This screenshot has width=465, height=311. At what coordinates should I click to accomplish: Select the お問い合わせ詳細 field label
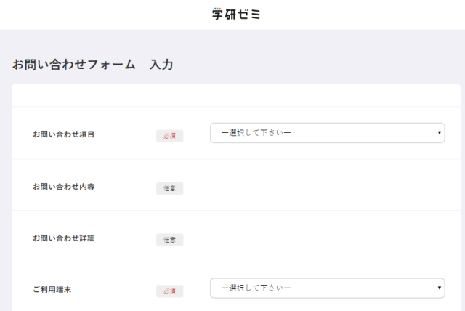(64, 238)
